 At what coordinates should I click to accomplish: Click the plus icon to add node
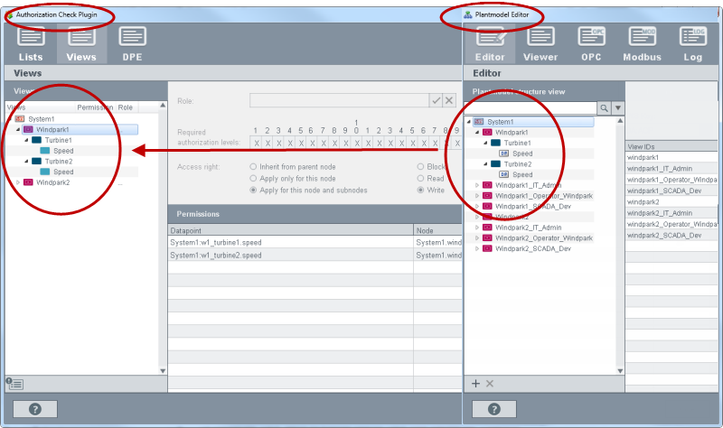(476, 384)
